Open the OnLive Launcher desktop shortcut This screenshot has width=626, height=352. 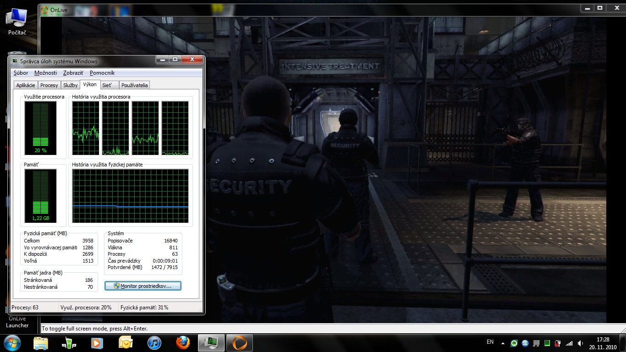pos(17,322)
